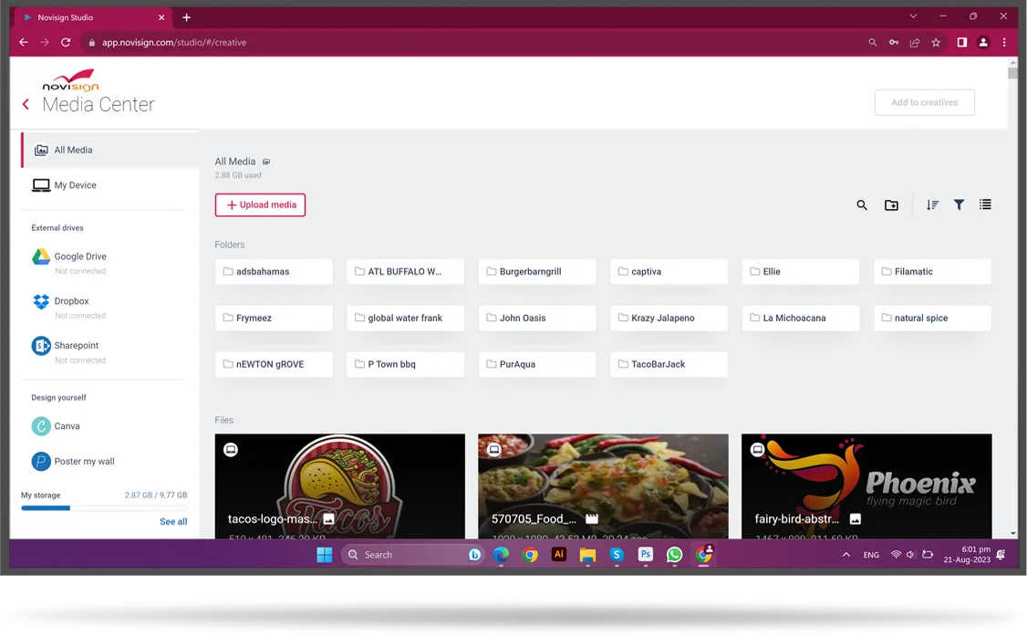Select the tacos-logo image thumbnail
The width and height of the screenshot is (1027, 637).
[x=339, y=486]
